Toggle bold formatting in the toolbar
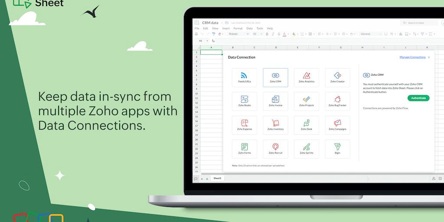 click(267, 34)
